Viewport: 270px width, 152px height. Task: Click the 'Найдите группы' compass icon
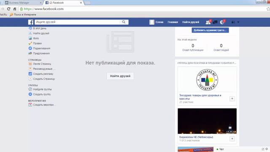coord(30,89)
